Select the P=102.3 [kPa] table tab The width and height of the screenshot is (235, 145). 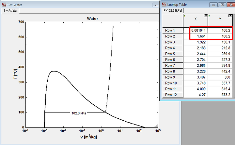click(x=173, y=11)
